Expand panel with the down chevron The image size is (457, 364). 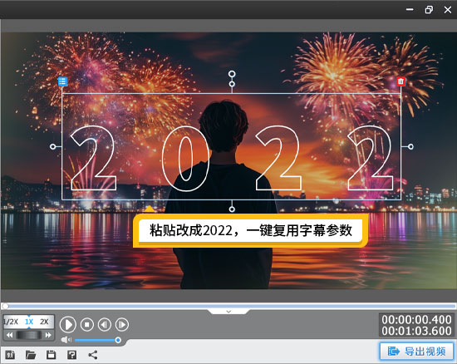click(x=228, y=312)
